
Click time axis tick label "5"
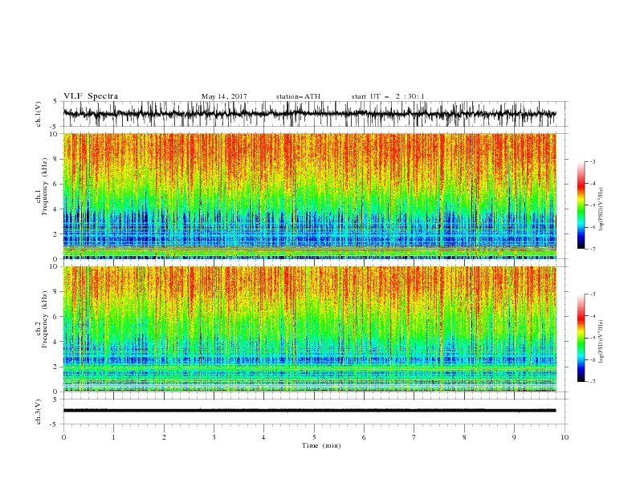pos(314,437)
